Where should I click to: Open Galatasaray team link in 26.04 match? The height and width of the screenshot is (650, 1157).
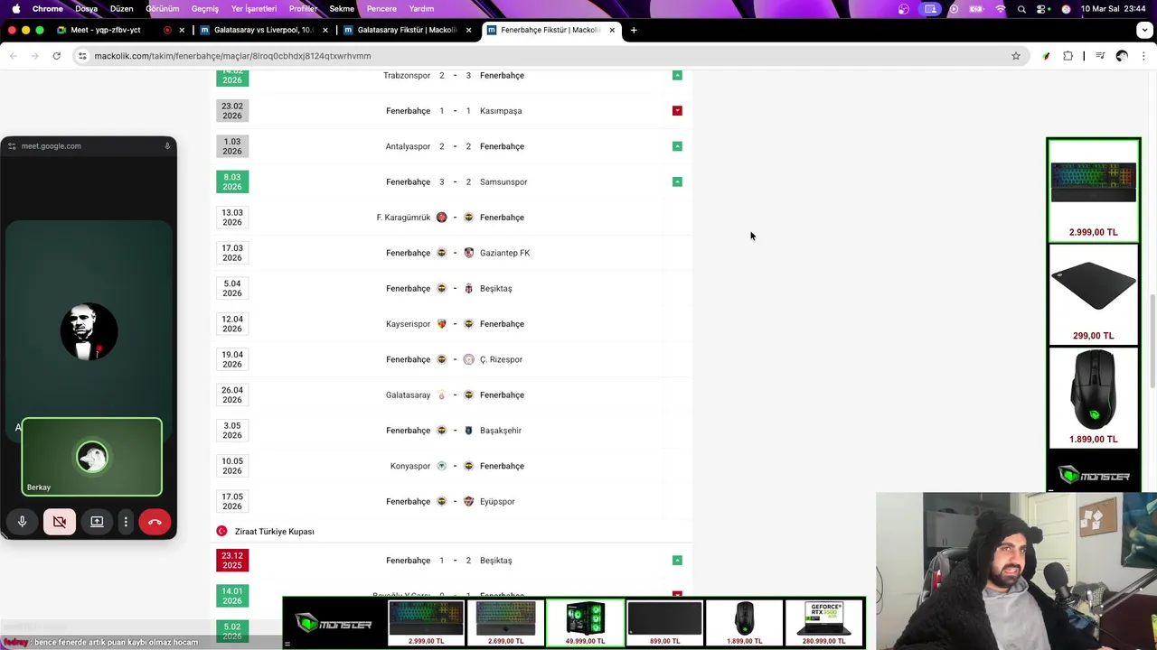coord(408,395)
